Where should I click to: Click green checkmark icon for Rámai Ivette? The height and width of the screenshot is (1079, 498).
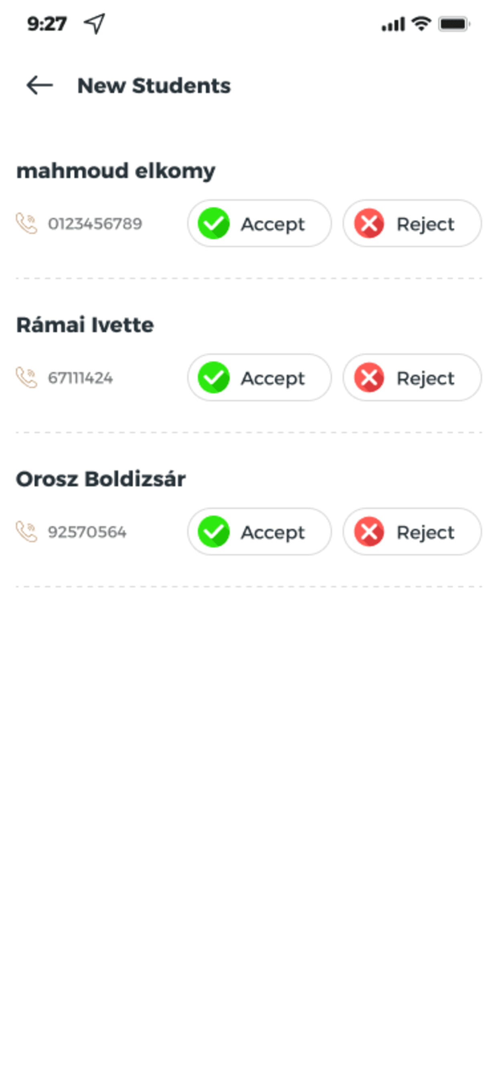point(213,377)
